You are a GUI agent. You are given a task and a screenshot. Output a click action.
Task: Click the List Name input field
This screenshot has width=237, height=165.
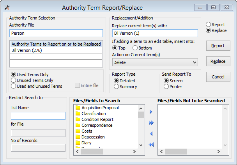(x=38, y=116)
